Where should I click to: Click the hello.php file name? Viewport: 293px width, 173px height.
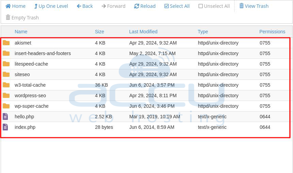pos(24,117)
